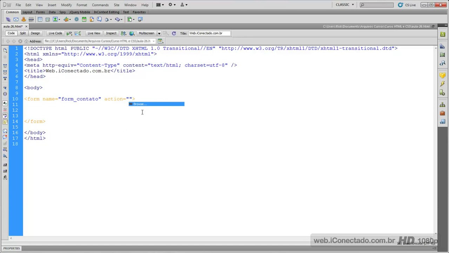Click the Email Link insert icon

(16, 19)
